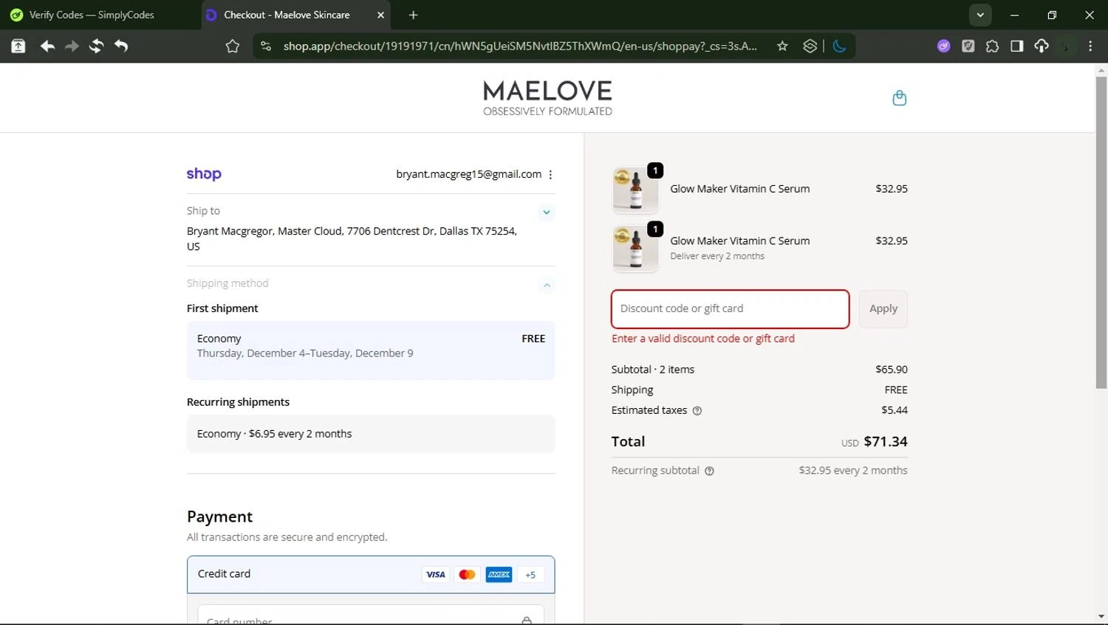Open a new browser tab
The width and height of the screenshot is (1108, 625).
pyautogui.click(x=413, y=15)
